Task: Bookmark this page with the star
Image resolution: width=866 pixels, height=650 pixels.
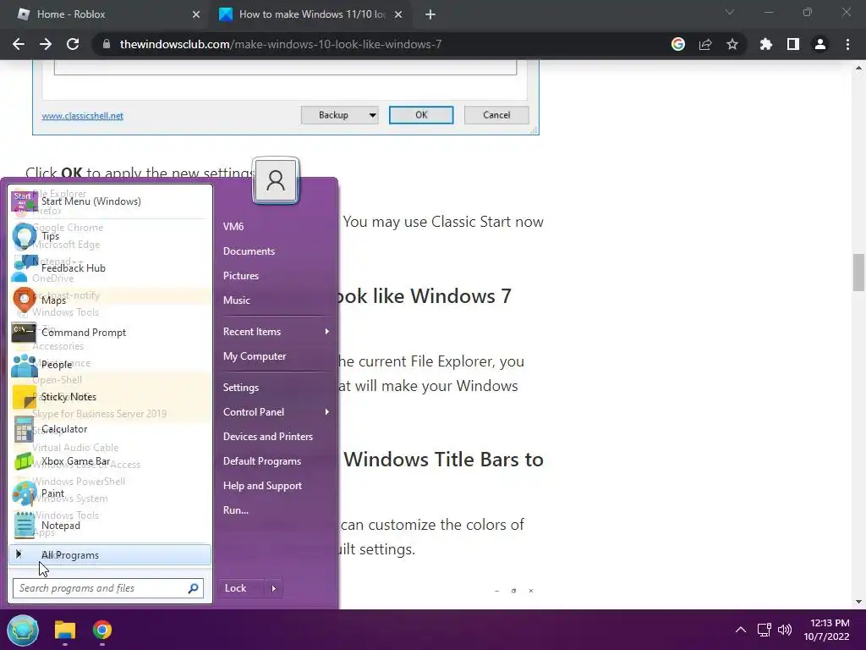Action: 732,44
